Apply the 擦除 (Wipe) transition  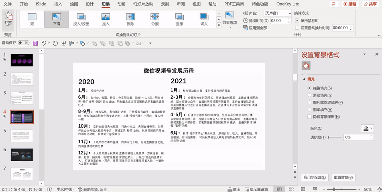click(130, 19)
